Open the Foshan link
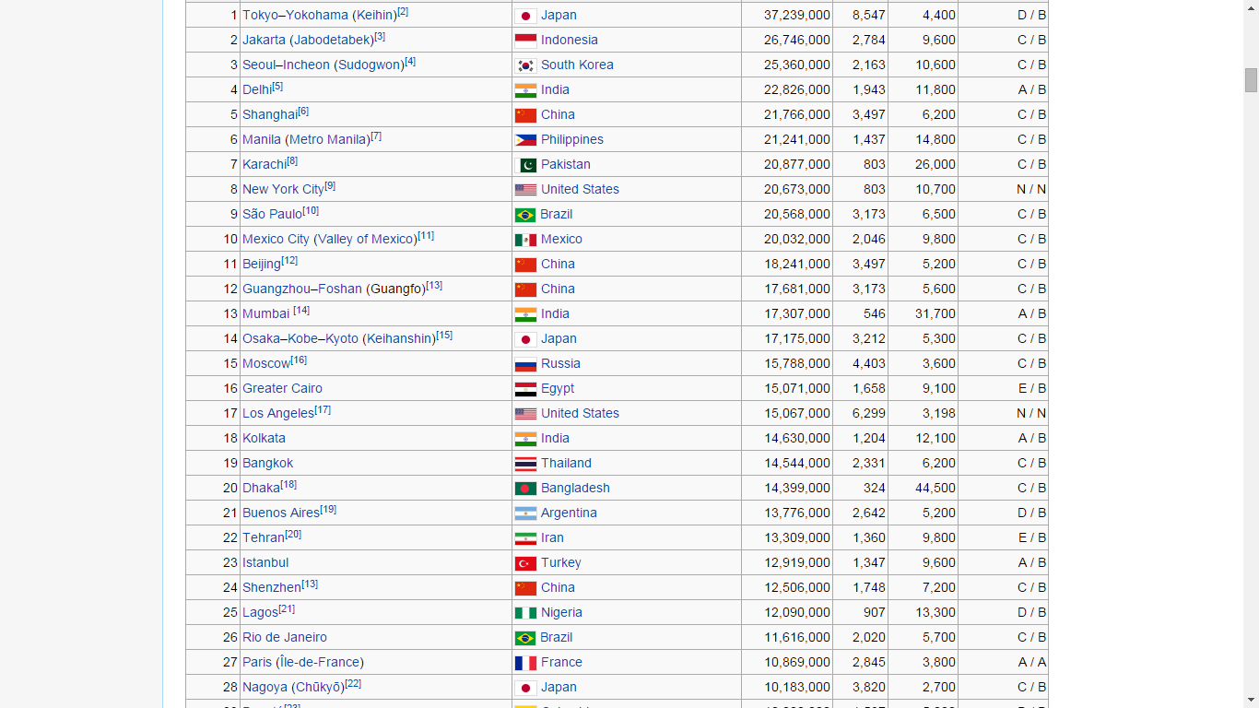The height and width of the screenshot is (708, 1259). (340, 289)
